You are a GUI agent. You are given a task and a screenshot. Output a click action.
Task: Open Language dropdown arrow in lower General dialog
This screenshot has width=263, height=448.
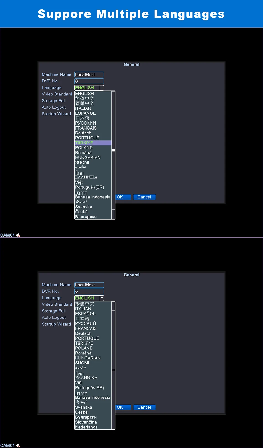pyautogui.click(x=102, y=298)
